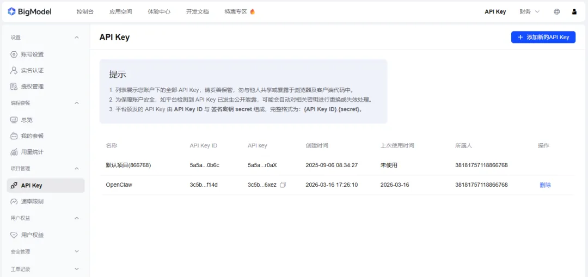
Task: Open the 财务 dropdown menu
Action: (x=530, y=11)
